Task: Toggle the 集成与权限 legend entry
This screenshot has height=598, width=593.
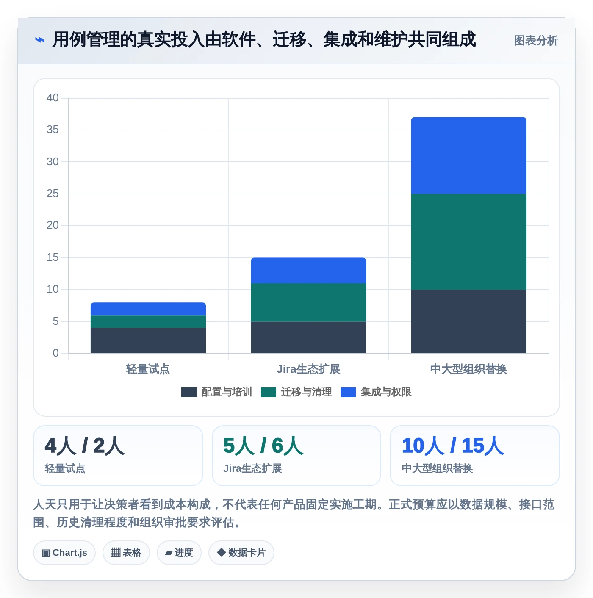Action: pos(376,392)
